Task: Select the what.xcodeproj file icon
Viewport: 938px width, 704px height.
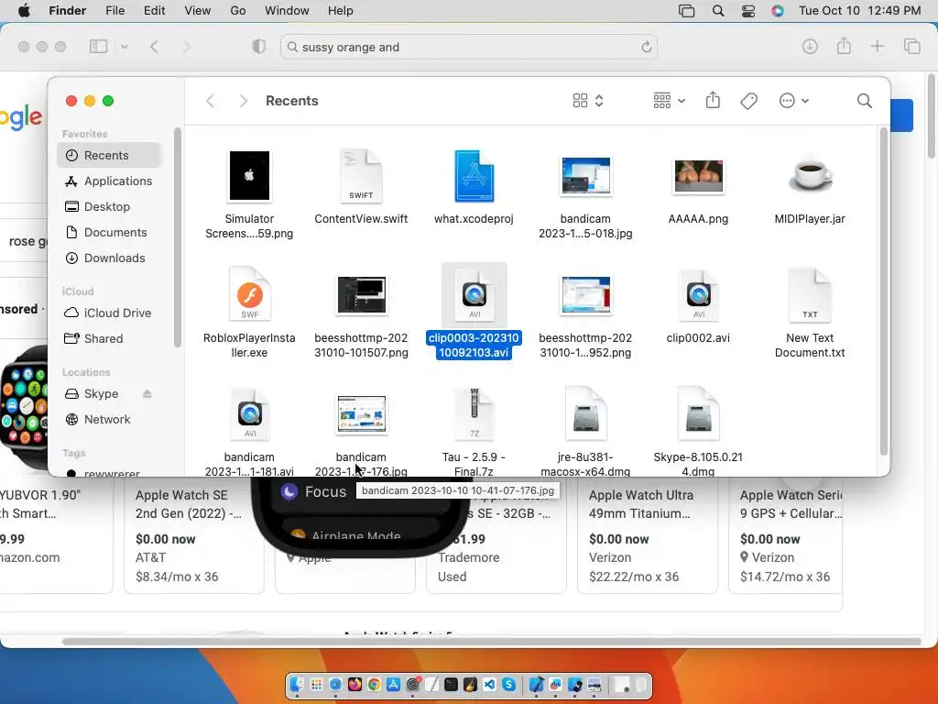Action: 474,176
